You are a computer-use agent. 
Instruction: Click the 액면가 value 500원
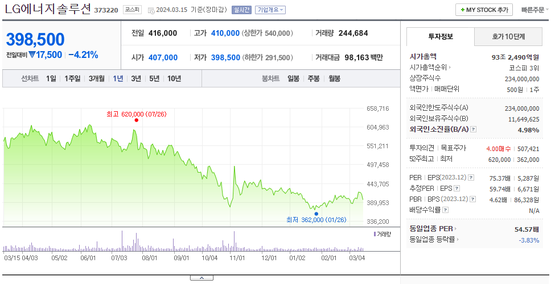515,90
